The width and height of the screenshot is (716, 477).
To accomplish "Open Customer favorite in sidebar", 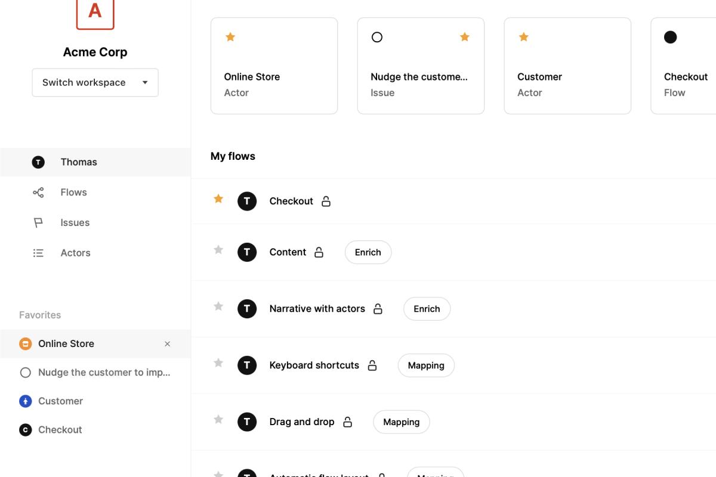I will (x=95, y=401).
